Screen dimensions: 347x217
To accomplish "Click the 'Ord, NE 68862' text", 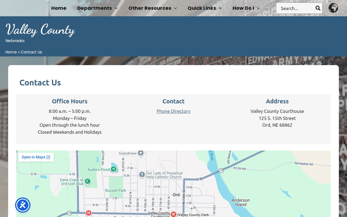I will tap(277, 125).
